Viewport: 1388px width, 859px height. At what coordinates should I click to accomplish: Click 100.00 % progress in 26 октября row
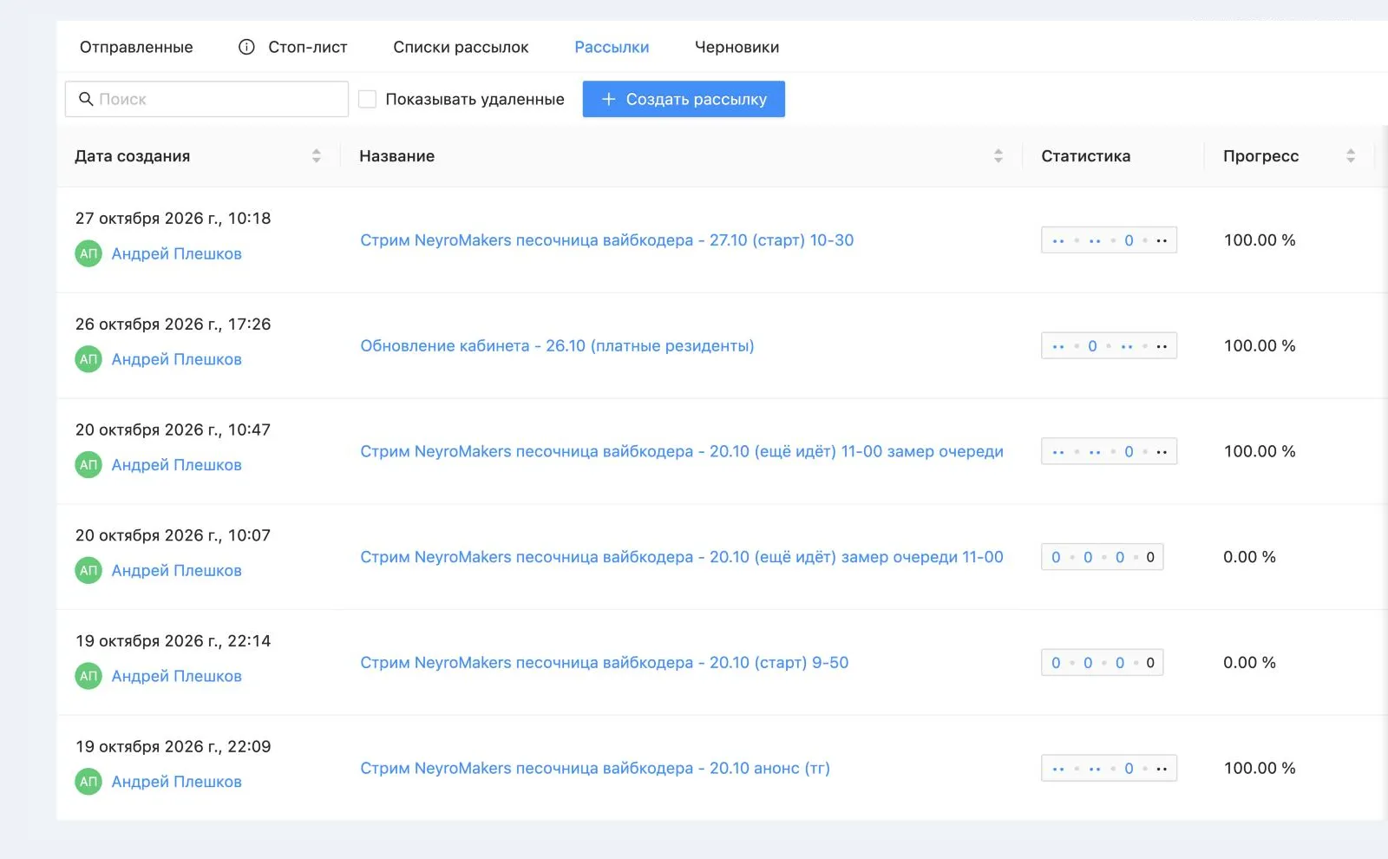coord(1260,346)
